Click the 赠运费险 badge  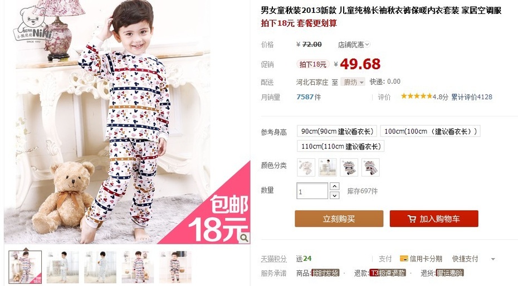pyautogui.click(x=450, y=273)
